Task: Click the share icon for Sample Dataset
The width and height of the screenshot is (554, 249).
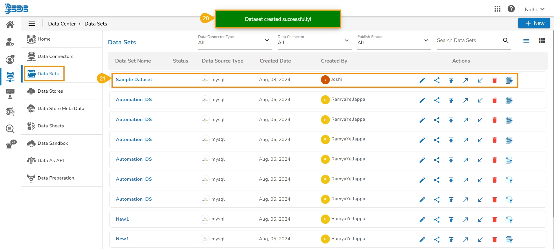Action: point(437,80)
